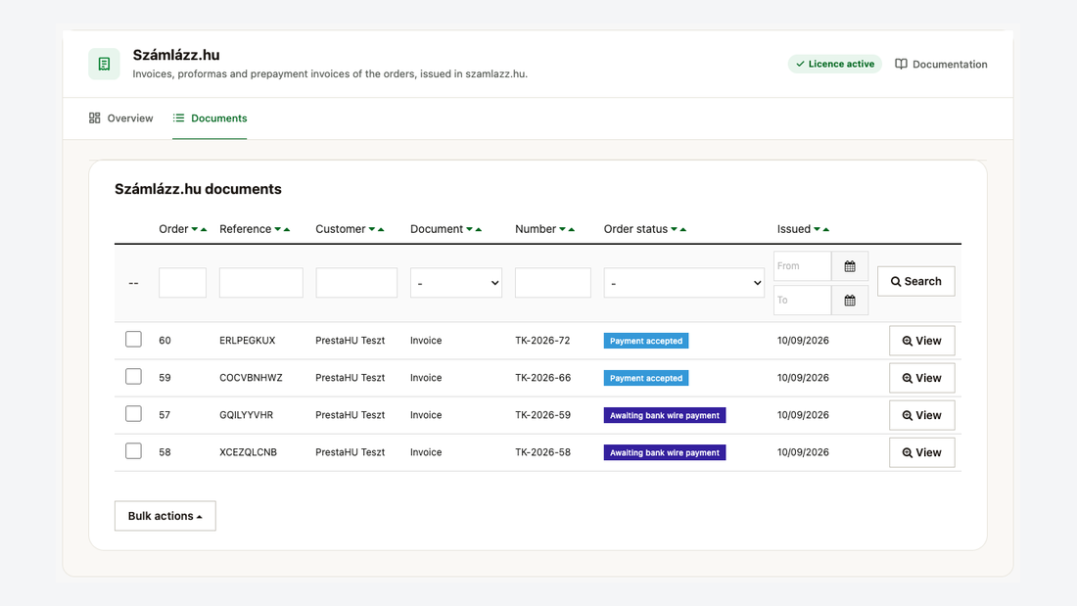The image size is (1077, 606).
Task: Click Awaiting bank wire payment badge, order 58
Action: click(x=665, y=452)
